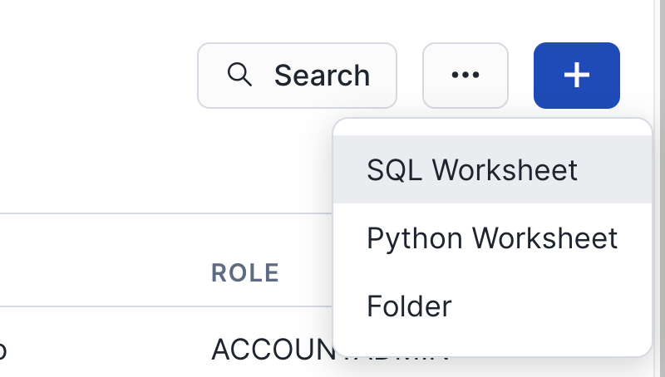Activate search via the lens icon
Viewport: 665px width, 377px height.
pos(239,75)
